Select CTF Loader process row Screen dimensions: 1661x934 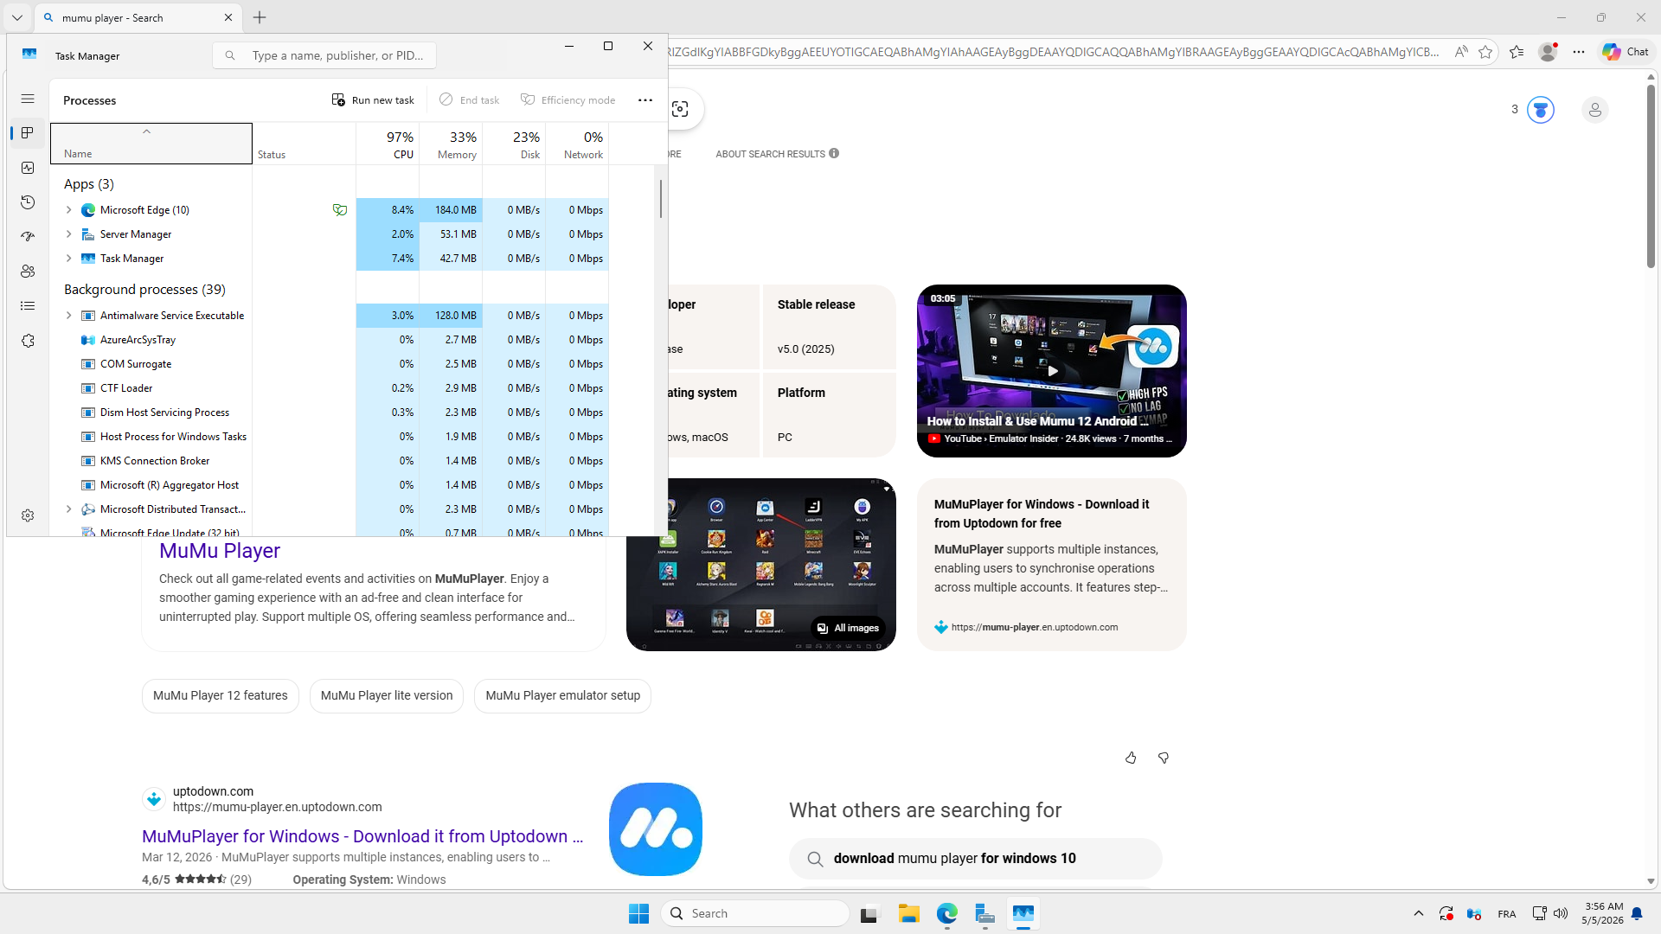pyautogui.click(x=330, y=388)
